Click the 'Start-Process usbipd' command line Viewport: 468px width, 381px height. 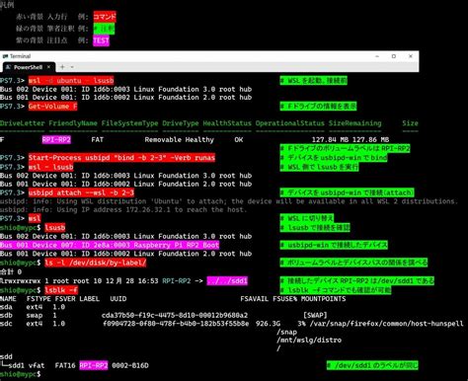[121, 158]
